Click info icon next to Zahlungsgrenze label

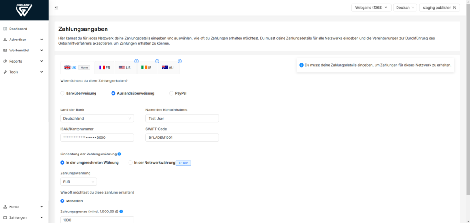(x=121, y=212)
